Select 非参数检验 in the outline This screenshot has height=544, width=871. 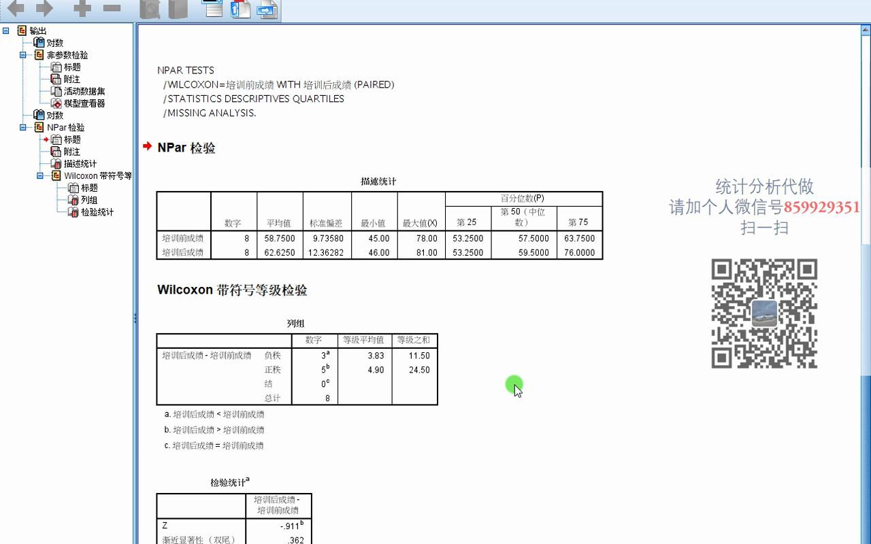67,55
